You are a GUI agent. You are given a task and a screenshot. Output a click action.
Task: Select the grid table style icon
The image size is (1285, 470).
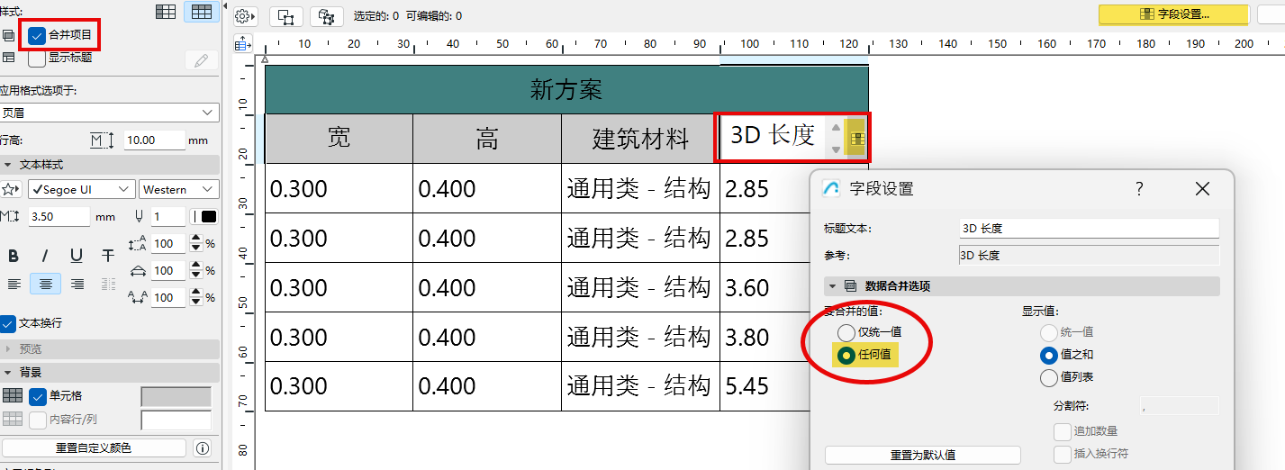click(202, 12)
